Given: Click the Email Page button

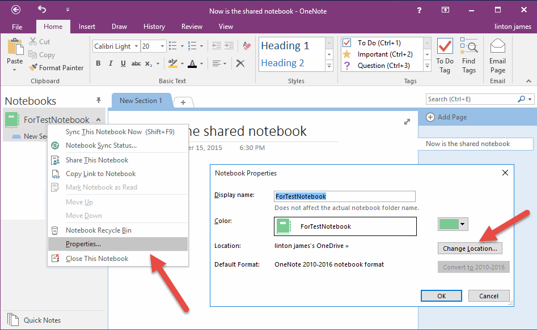Looking at the screenshot, I should pyautogui.click(x=498, y=55).
